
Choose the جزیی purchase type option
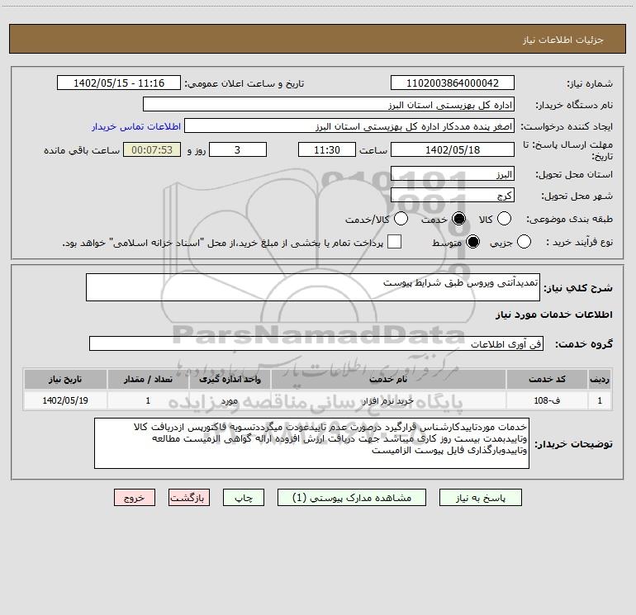click(x=524, y=242)
